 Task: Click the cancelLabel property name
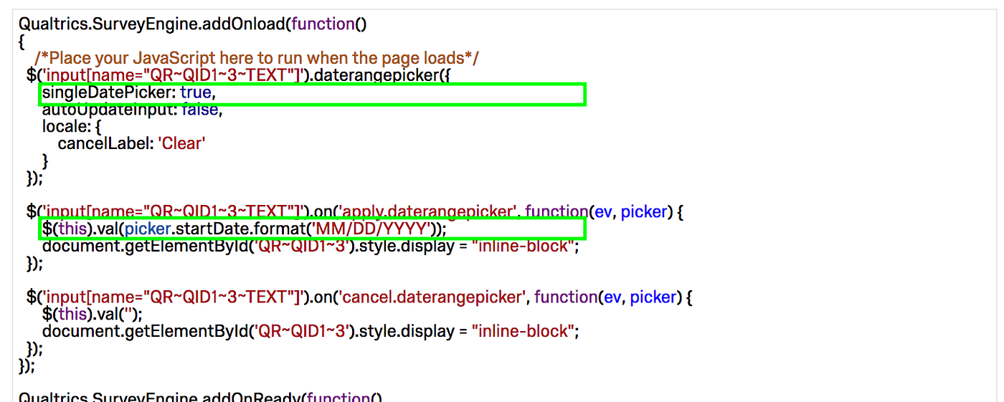tap(105, 144)
